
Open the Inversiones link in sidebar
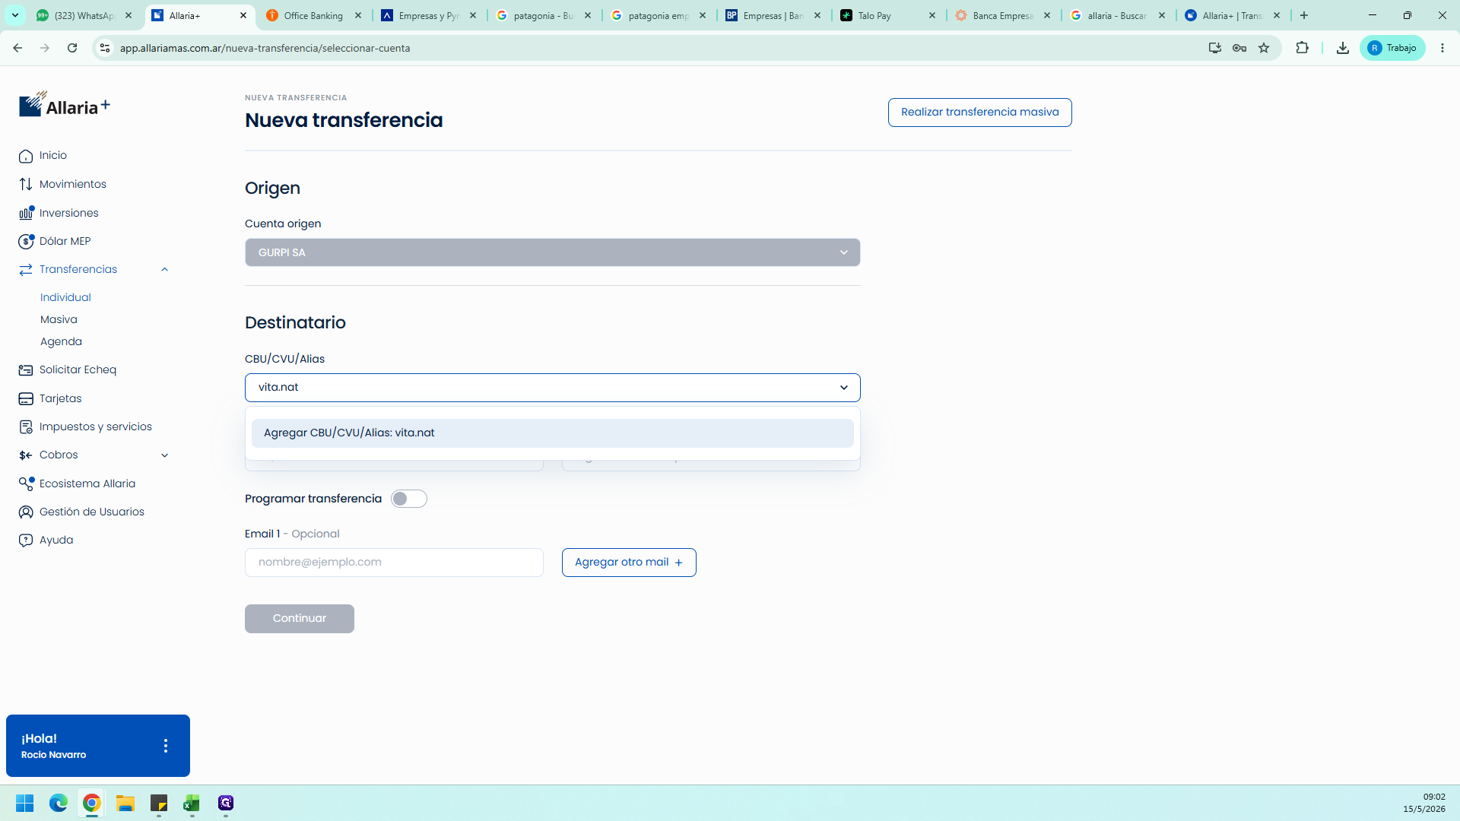point(69,213)
